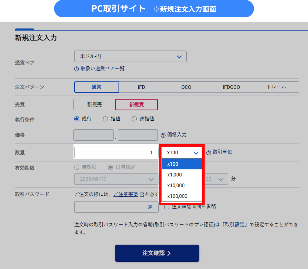Screen dimensions: 308x269
Task: Click help icon beside 取扱い通貨ペア一覧
Action: (x=76, y=69)
